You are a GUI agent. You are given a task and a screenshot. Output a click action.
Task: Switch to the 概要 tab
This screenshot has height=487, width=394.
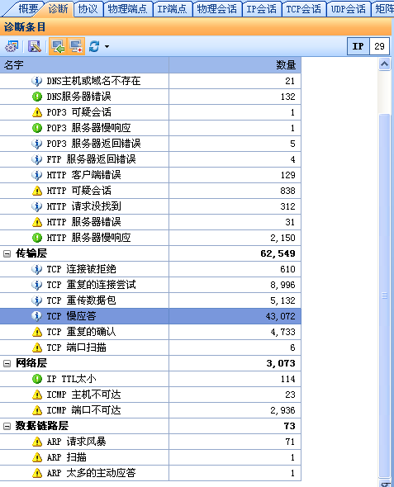coord(27,9)
